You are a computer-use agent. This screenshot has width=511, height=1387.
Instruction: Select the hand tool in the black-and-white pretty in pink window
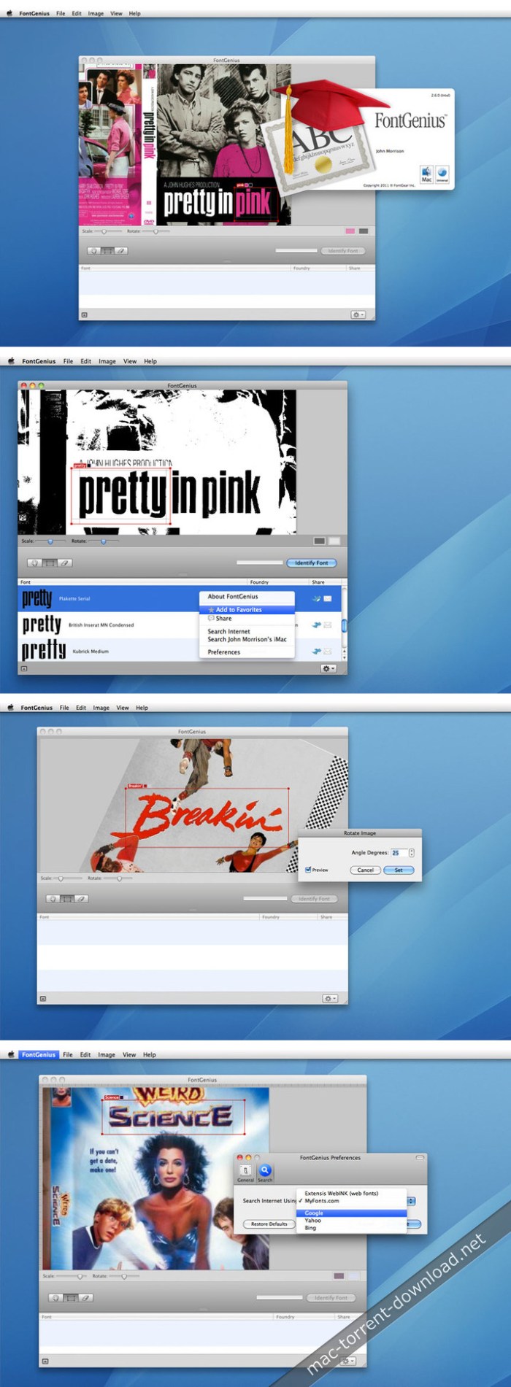point(34,563)
